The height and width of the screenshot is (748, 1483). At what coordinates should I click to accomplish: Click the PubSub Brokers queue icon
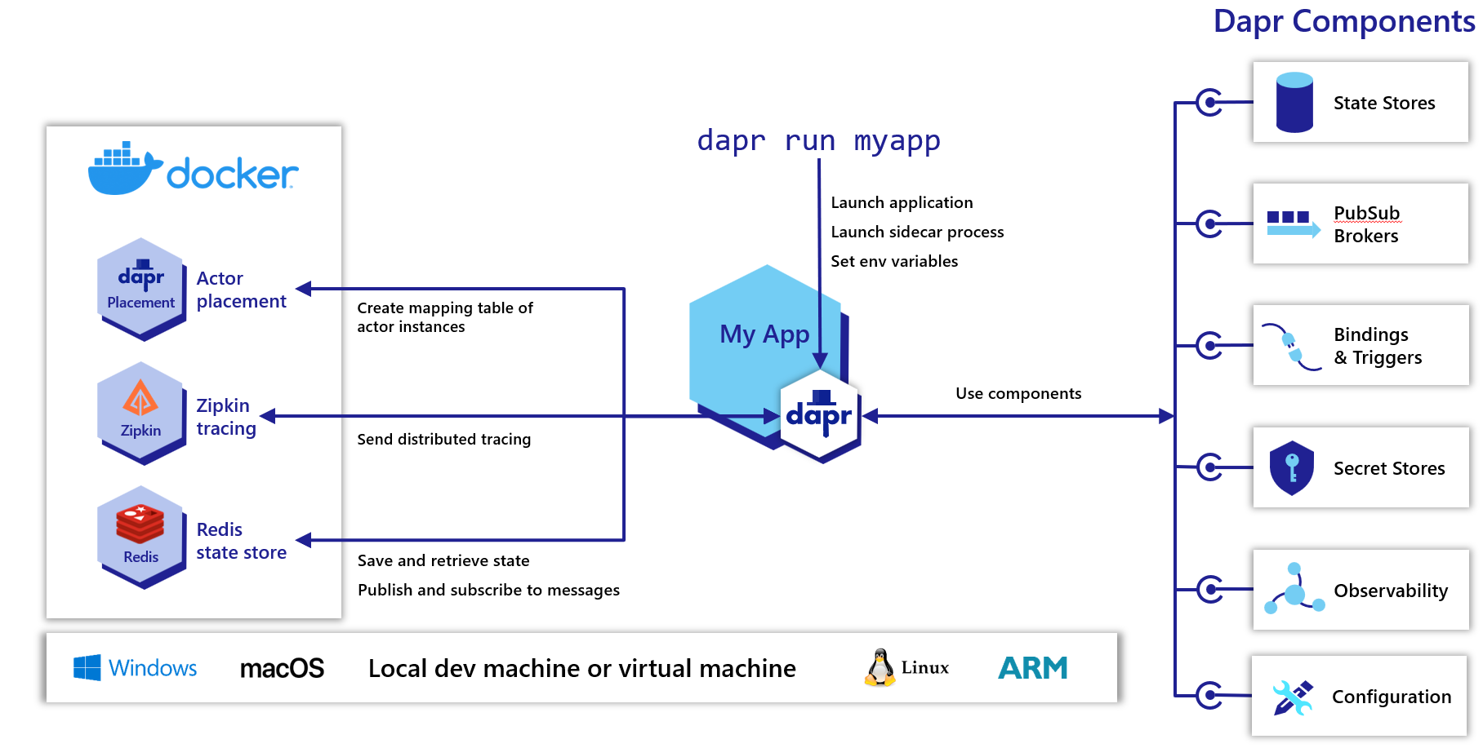(x=1294, y=224)
